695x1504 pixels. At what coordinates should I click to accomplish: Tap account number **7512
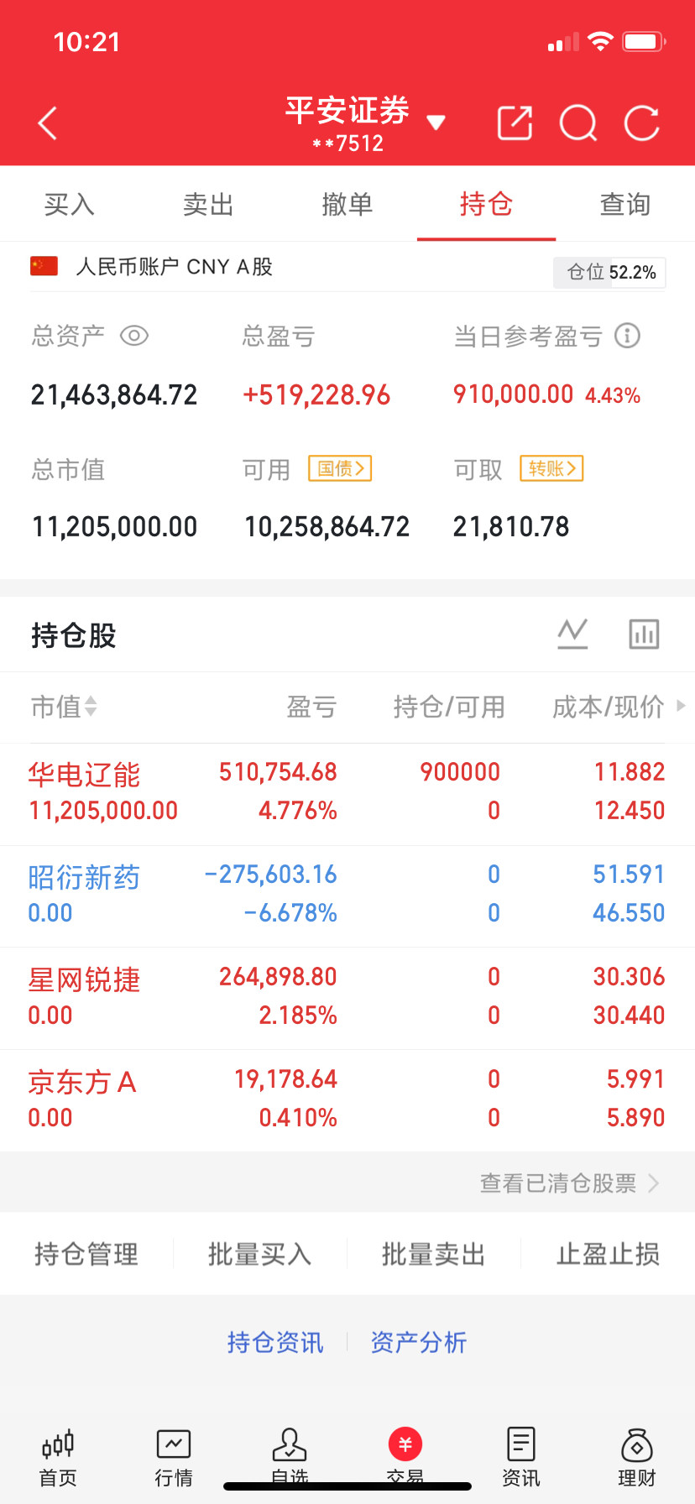pyautogui.click(x=347, y=144)
